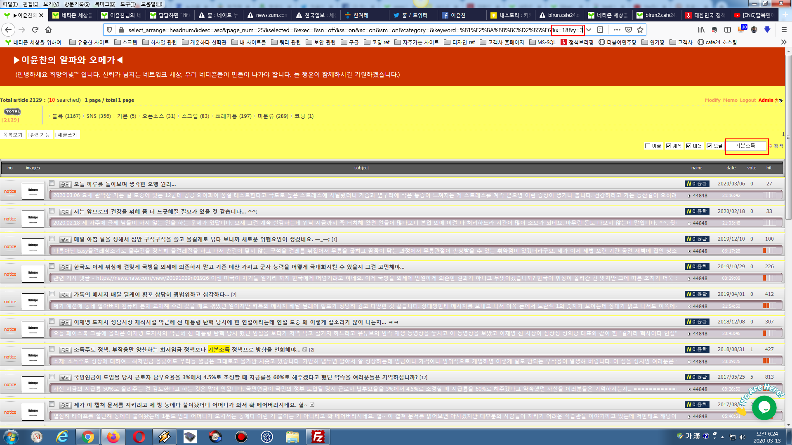Open the 도구(T) menu
This screenshot has height=445, width=792.
coord(128,4)
